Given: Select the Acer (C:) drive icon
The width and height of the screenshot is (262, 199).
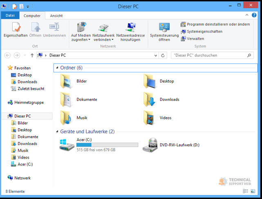Looking at the screenshot, I should (67, 145).
